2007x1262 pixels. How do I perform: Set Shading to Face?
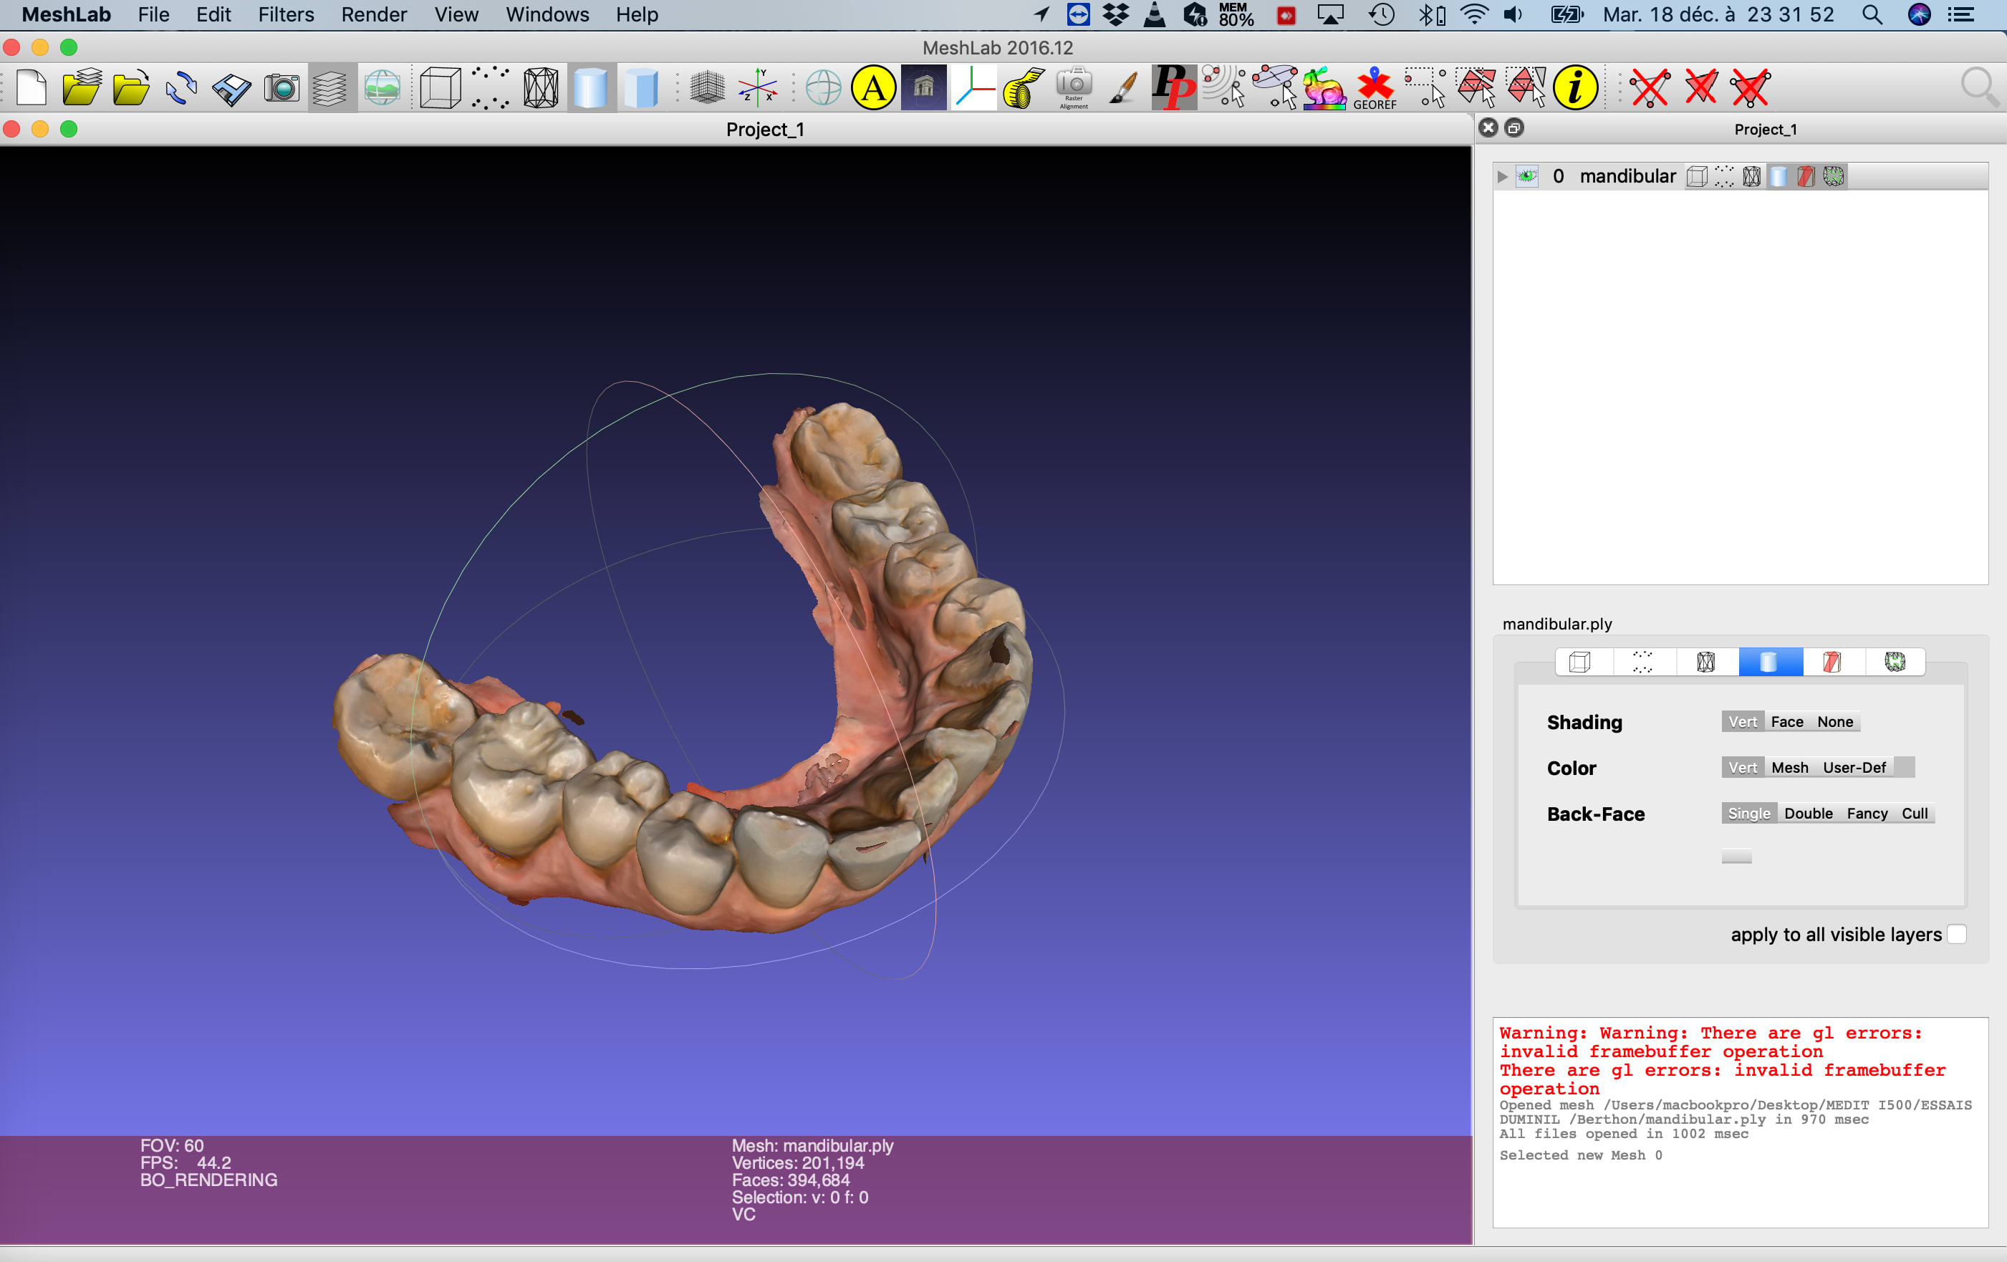click(1787, 722)
